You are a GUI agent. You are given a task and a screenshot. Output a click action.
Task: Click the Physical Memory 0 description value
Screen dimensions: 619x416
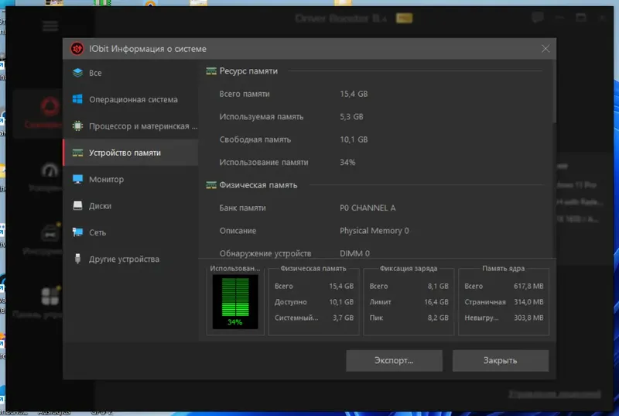[374, 231]
